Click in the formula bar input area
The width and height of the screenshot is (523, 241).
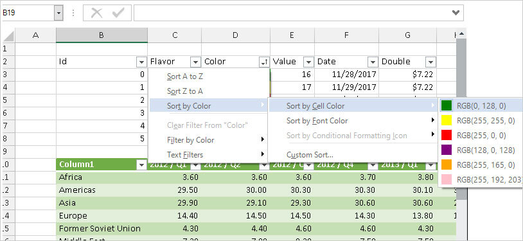coord(292,13)
